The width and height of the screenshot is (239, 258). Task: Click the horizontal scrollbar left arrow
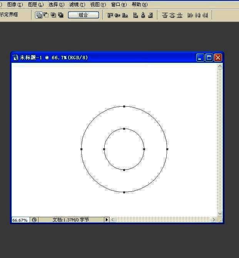(113, 219)
